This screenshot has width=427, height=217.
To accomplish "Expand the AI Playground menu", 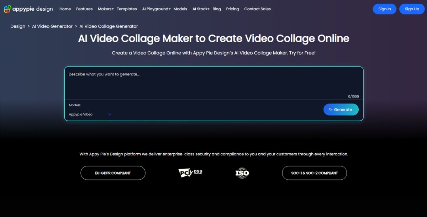I will [156, 9].
